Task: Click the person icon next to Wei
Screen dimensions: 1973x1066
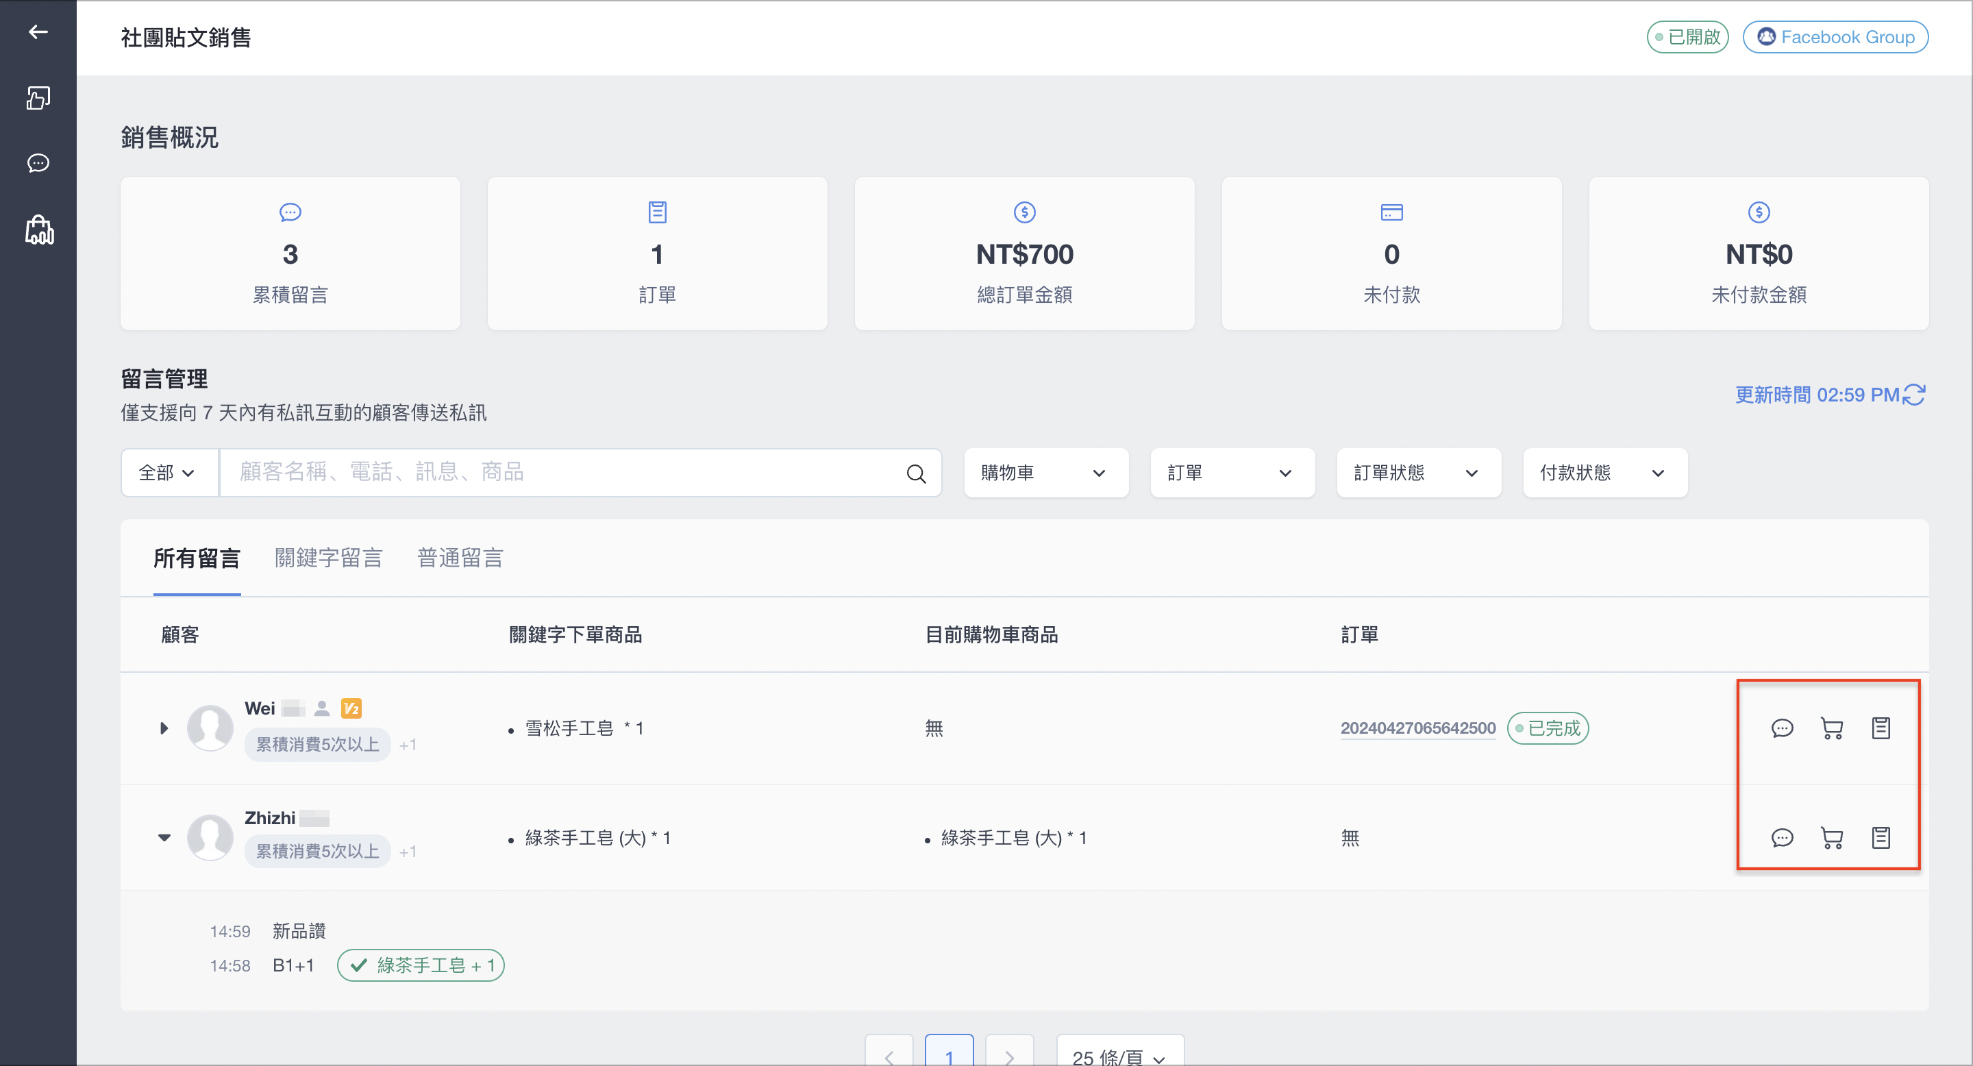Action: [x=322, y=708]
